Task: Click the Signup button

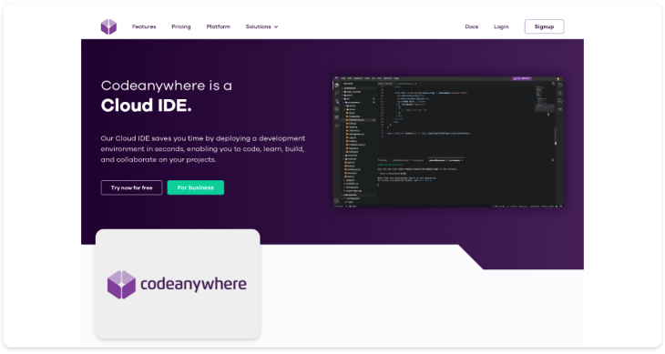Action: [x=544, y=26]
